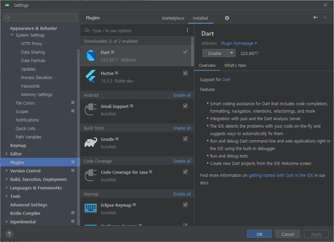The height and width of the screenshot is (242, 334).
Task: Click the project-level icon beside Plugins
Action: point(73,162)
